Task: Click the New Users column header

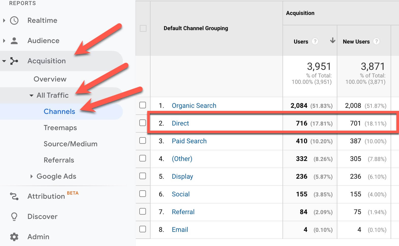Action: (356, 42)
